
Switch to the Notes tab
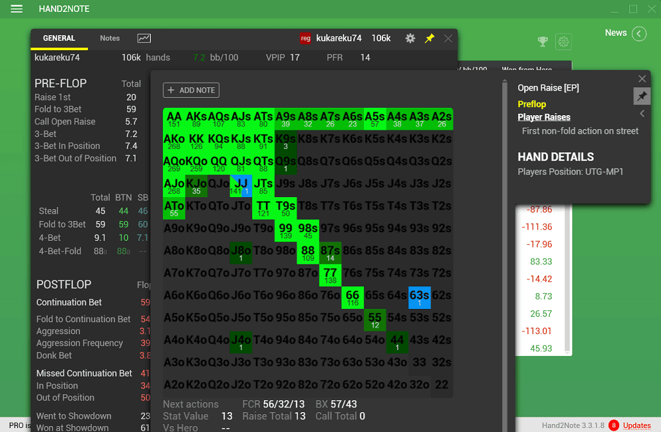coord(110,38)
